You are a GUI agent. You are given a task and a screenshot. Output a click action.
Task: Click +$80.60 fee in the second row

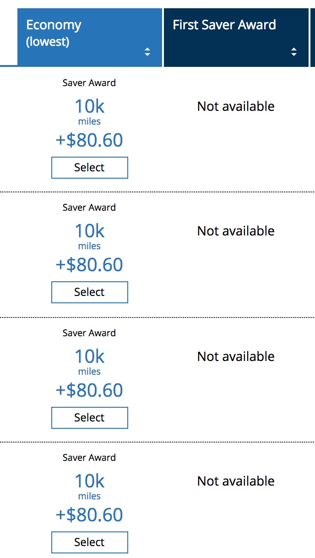pos(89,265)
